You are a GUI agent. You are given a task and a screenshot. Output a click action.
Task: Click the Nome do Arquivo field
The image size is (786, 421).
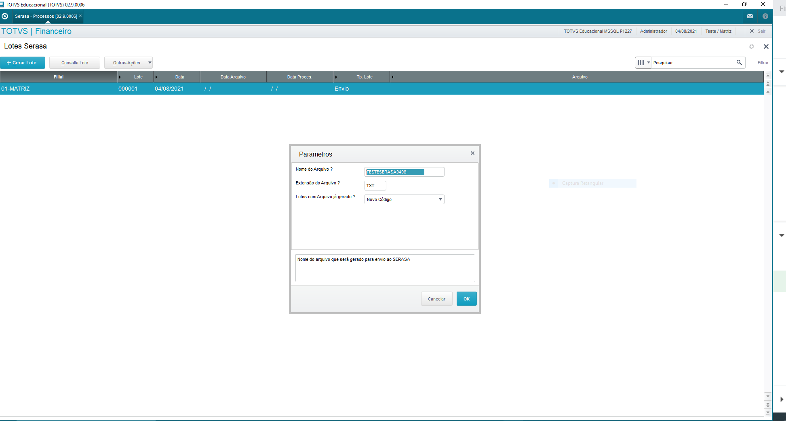[x=405, y=172]
